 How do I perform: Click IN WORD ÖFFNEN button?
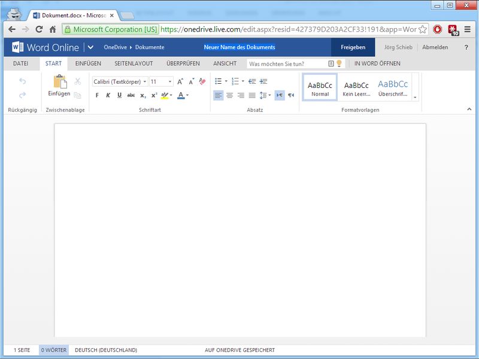377,63
